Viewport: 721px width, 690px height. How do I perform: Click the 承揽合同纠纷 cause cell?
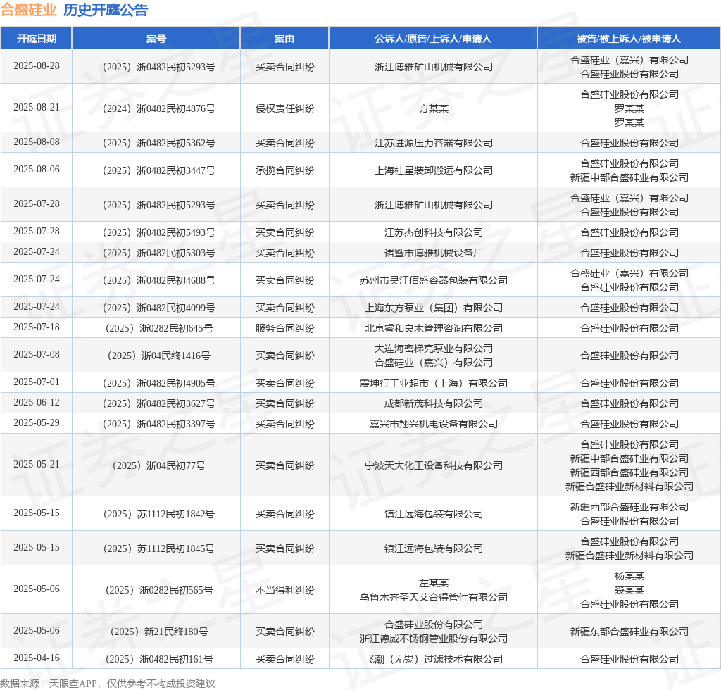tap(284, 170)
